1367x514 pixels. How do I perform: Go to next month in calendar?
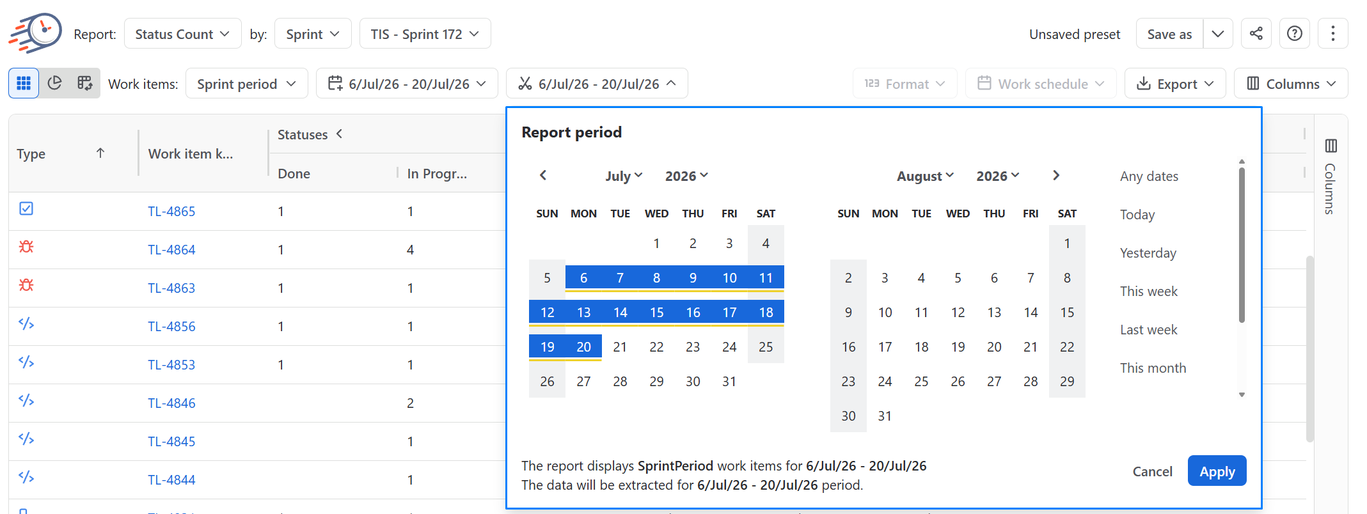(1056, 175)
